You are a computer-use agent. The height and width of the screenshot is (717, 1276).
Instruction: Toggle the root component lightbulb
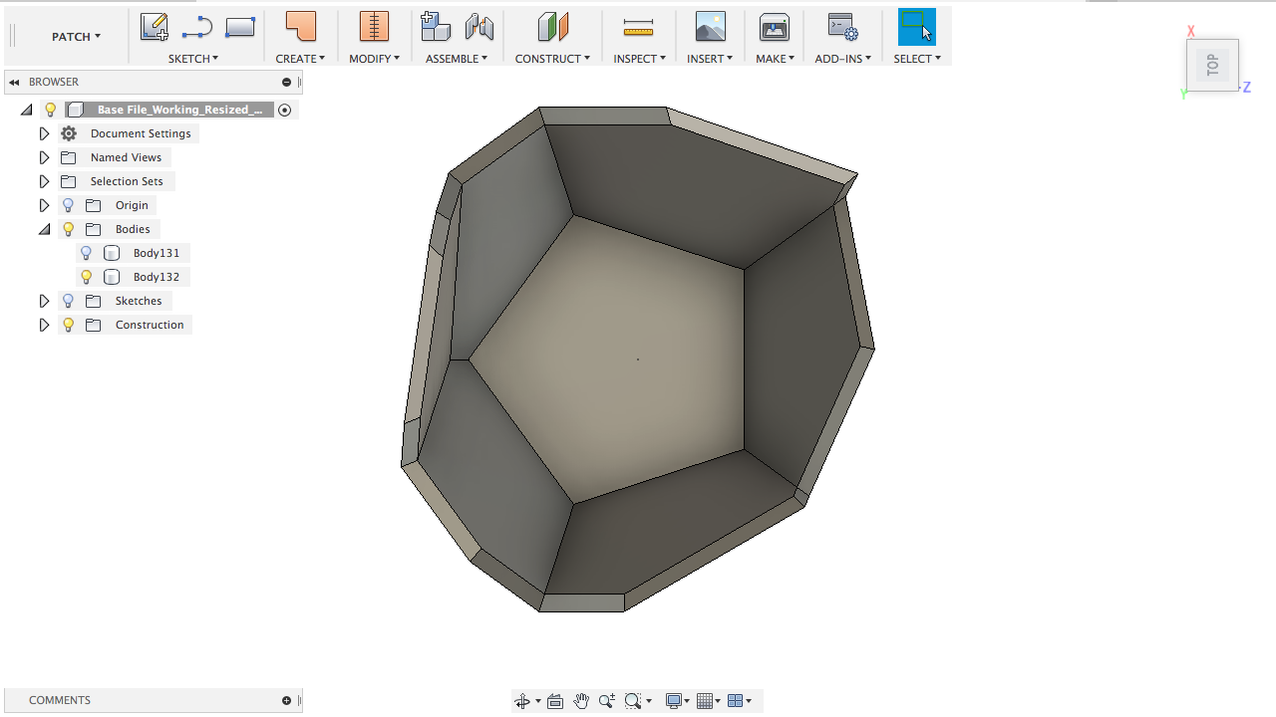50,110
